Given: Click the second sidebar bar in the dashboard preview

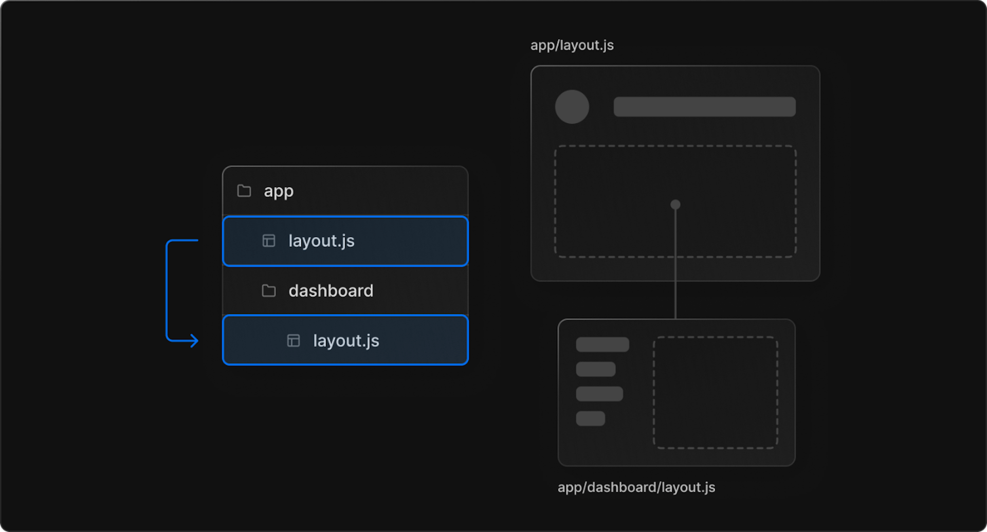Looking at the screenshot, I should (x=596, y=369).
